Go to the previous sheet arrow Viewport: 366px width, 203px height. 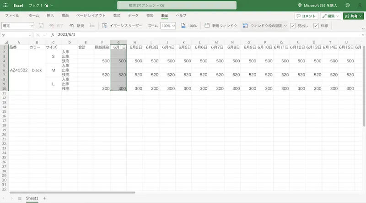[x=4, y=198]
